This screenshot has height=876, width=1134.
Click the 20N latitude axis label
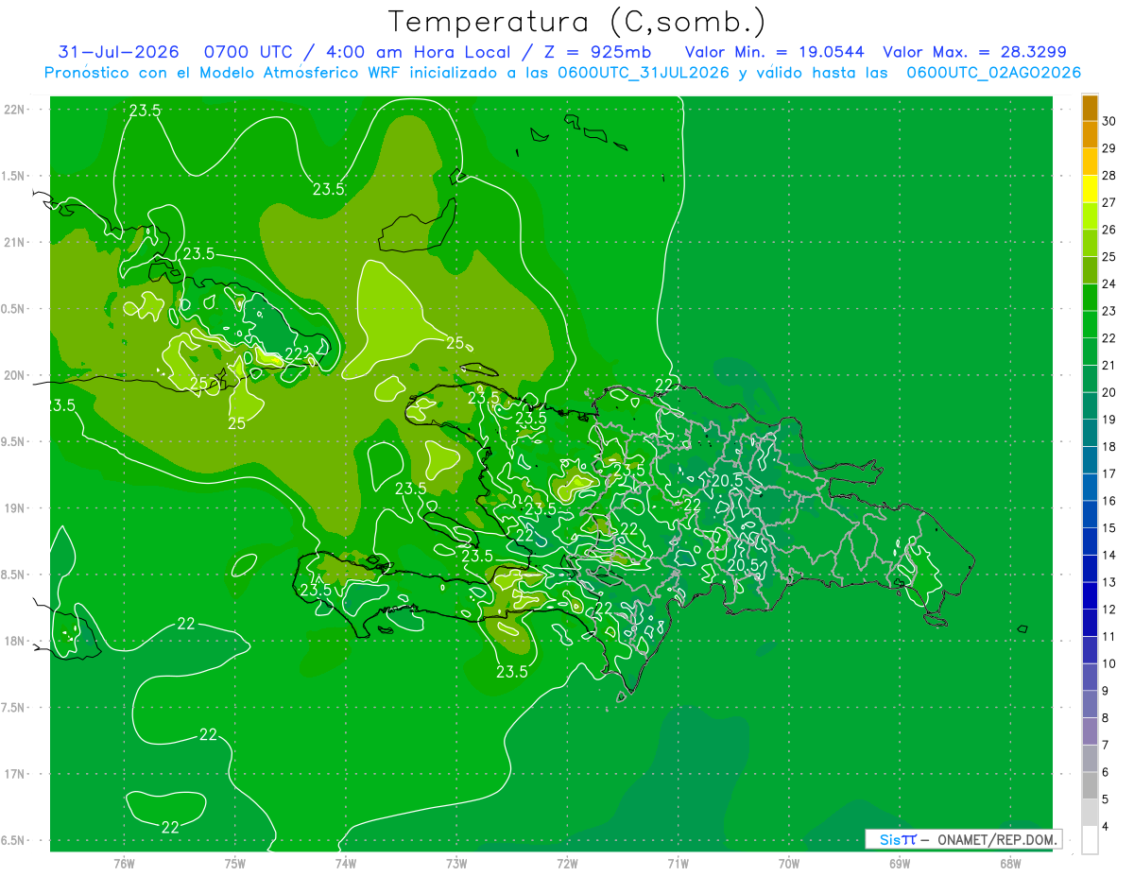pyautogui.click(x=14, y=375)
